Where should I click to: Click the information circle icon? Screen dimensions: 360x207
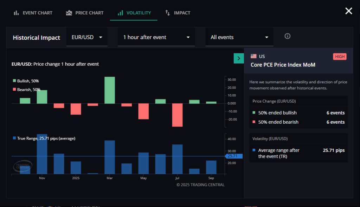pyautogui.click(x=288, y=36)
